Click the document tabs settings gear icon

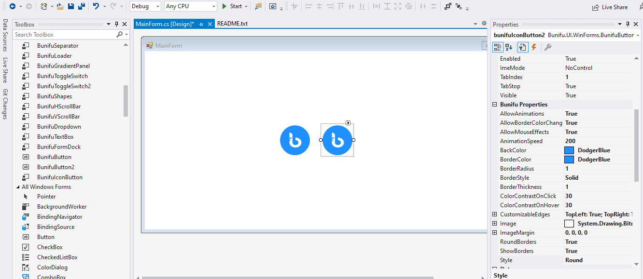point(484,24)
